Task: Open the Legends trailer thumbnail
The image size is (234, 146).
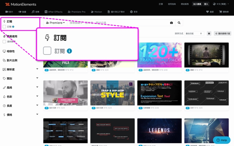Action: tap(159, 131)
